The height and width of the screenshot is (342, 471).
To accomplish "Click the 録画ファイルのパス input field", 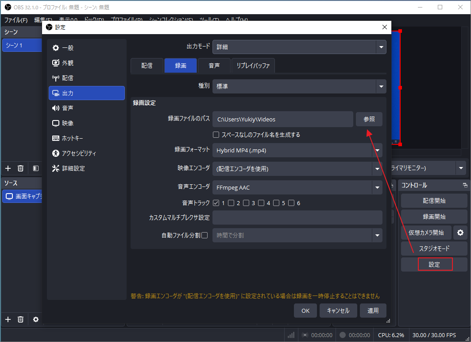I will (x=282, y=119).
